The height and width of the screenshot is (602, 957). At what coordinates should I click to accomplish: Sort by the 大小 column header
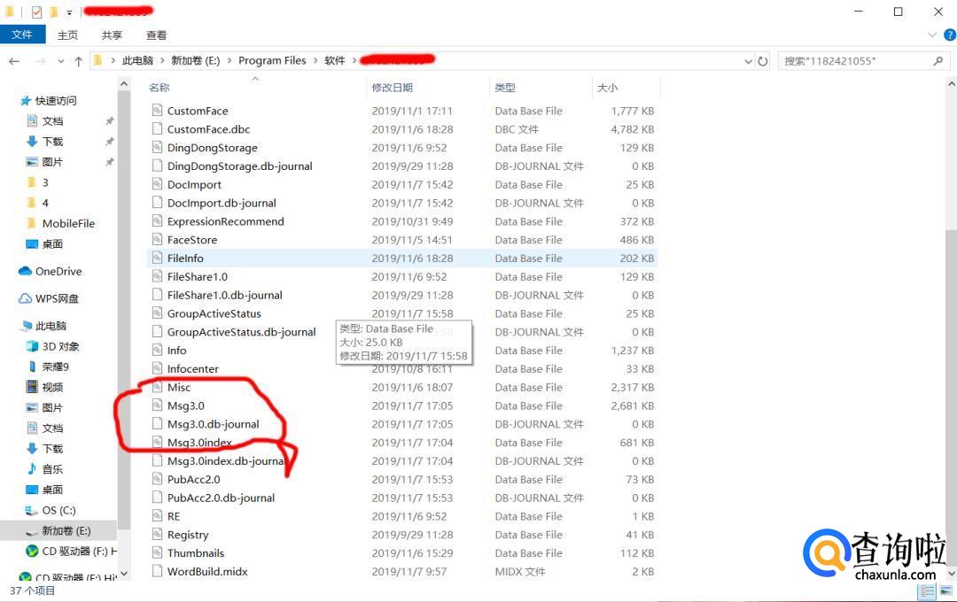[x=607, y=88]
